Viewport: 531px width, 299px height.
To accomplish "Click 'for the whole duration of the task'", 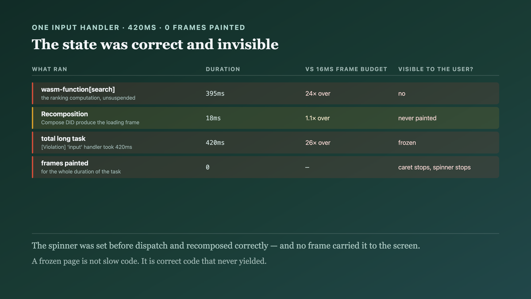I will pyautogui.click(x=81, y=171).
